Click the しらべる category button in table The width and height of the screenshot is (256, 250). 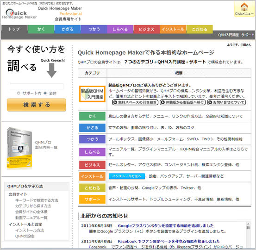[92, 152]
